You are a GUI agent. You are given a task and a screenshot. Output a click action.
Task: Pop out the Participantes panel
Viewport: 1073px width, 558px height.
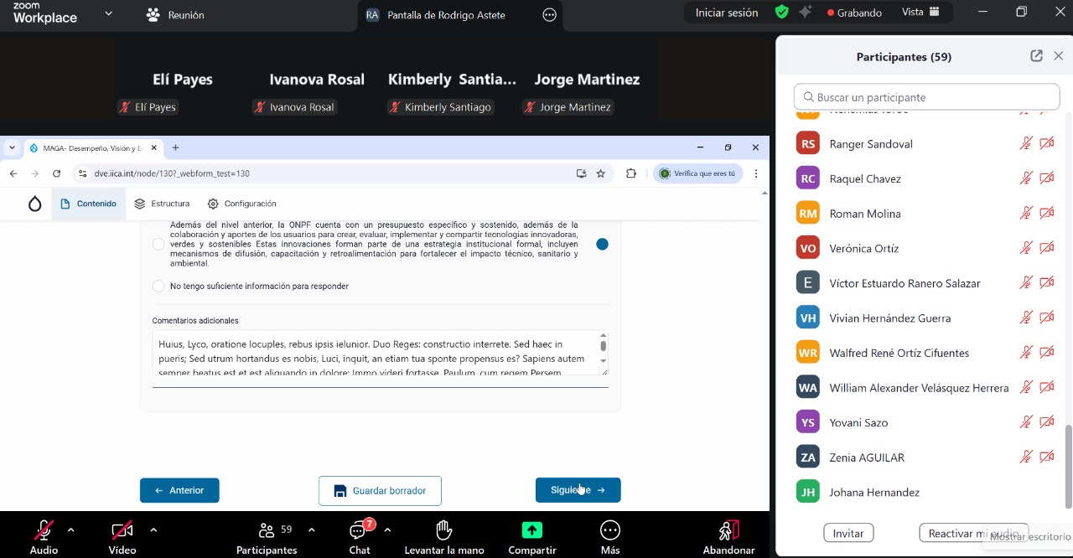1036,56
